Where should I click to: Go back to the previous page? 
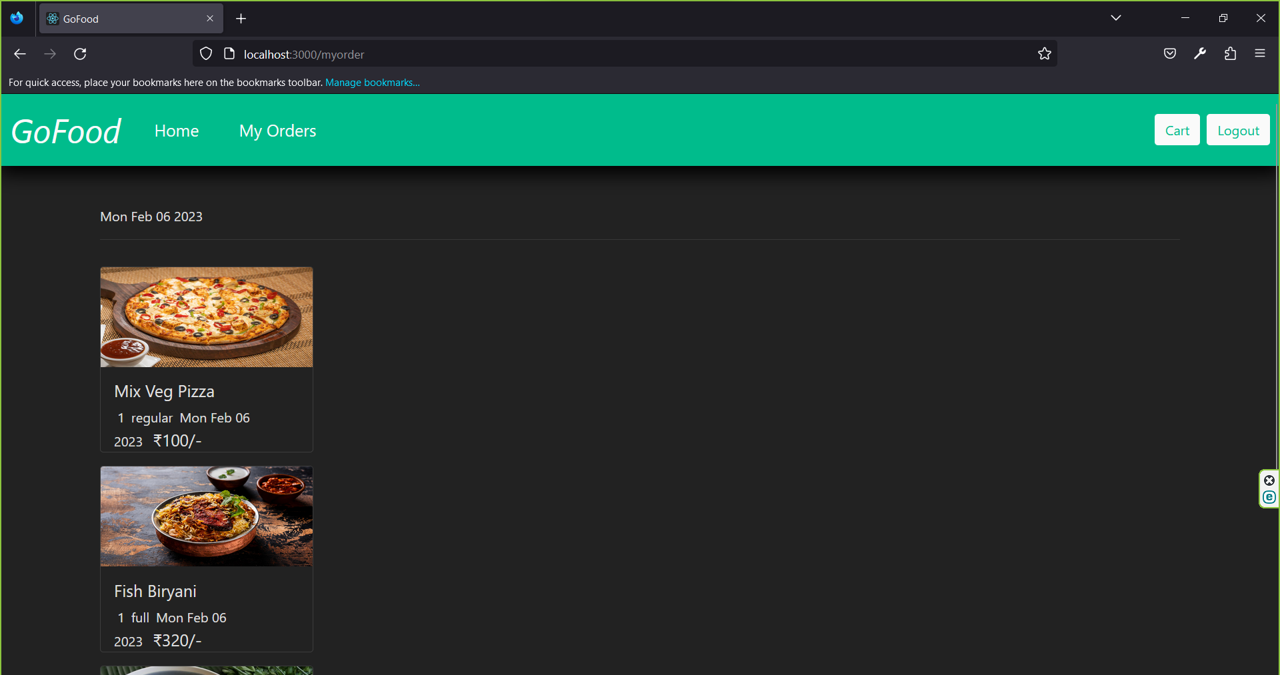(x=19, y=54)
